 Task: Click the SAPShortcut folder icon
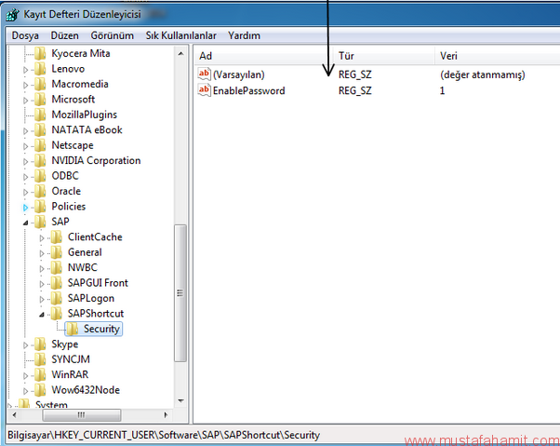click(57, 314)
